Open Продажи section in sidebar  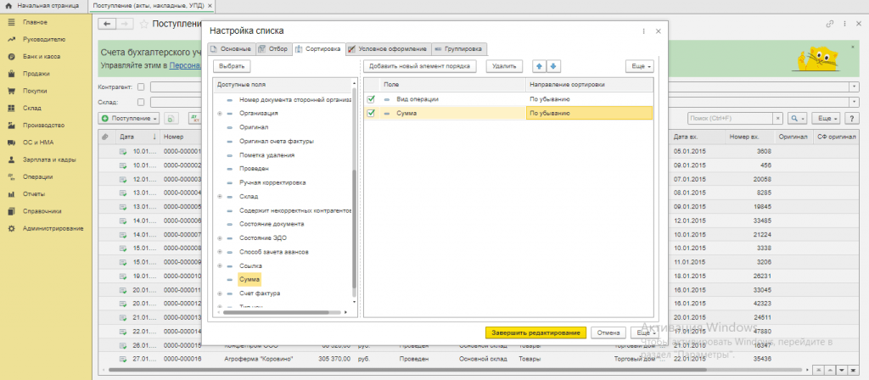35,73
